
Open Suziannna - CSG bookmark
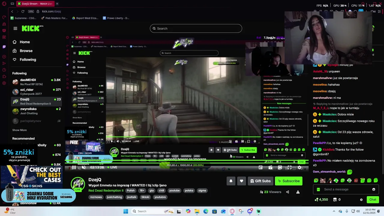23,18
